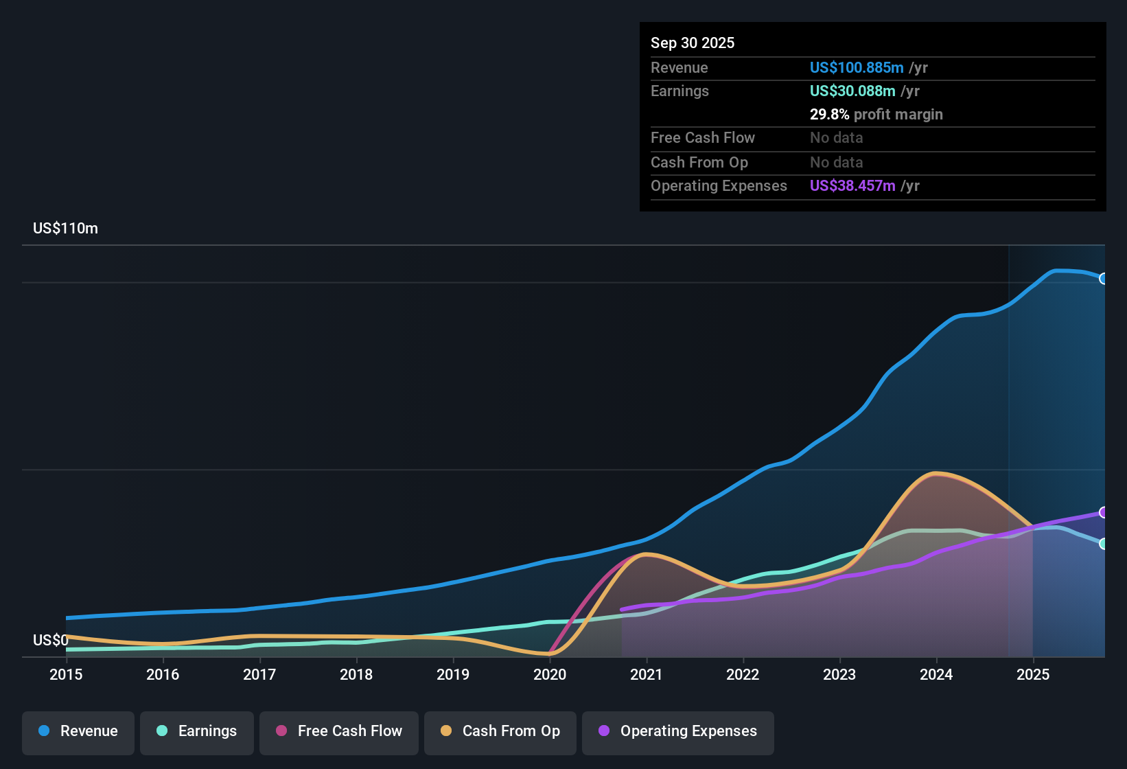Click the Cash From Op No data value
Screen dimensions: 1127x769
837,162
